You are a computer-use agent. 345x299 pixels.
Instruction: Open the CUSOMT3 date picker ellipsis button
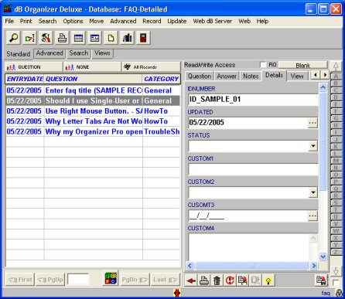pyautogui.click(x=313, y=216)
